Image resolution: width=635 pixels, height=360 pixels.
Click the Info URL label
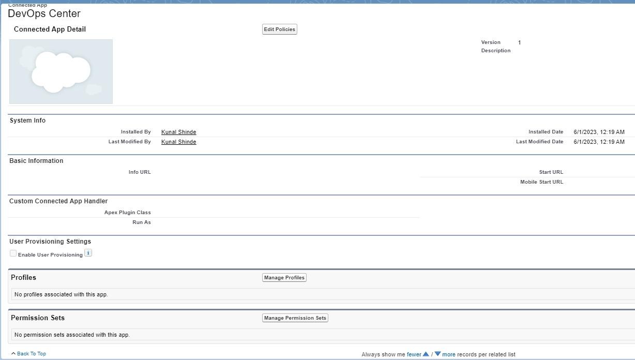pos(140,172)
